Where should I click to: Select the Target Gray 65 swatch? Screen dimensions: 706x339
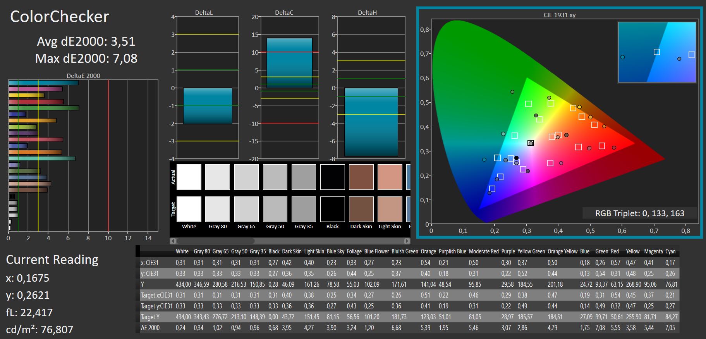tap(246, 209)
